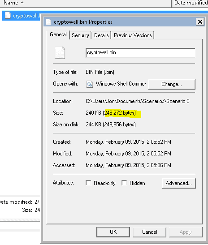Confirm with the OK button
Screen dimensions: 208x245
point(113,232)
